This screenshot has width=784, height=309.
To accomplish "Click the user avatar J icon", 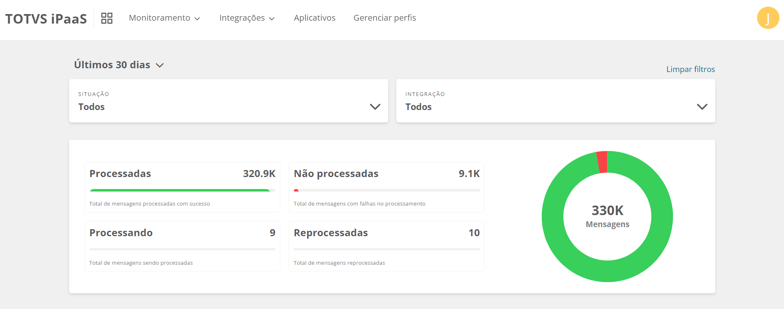I will 768,18.
